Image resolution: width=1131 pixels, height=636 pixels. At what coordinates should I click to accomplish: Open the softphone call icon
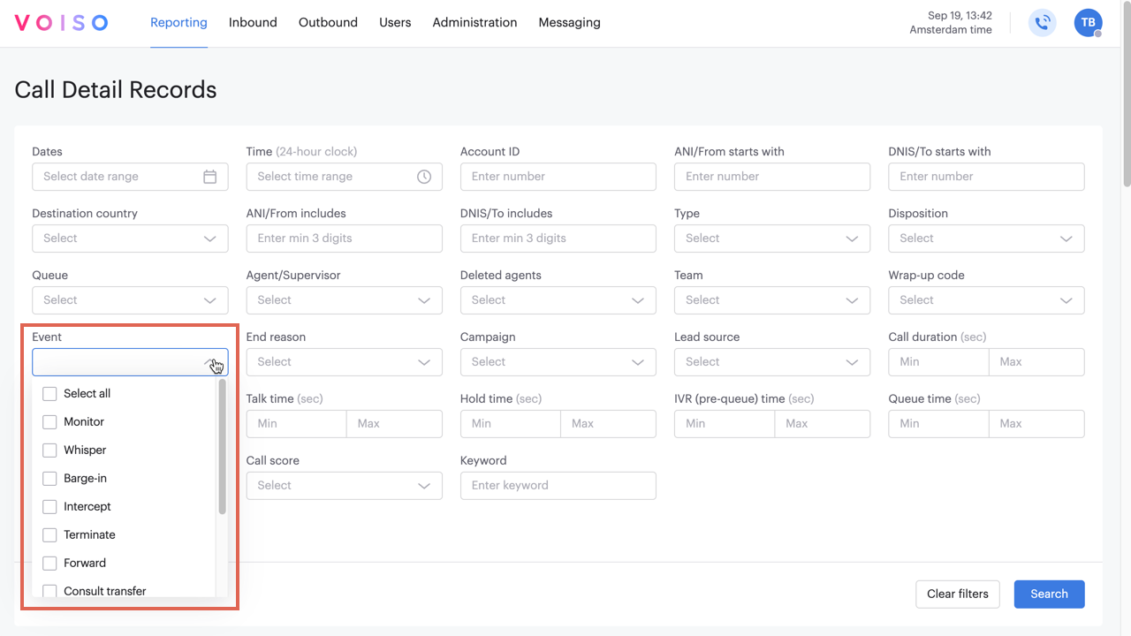(x=1043, y=23)
